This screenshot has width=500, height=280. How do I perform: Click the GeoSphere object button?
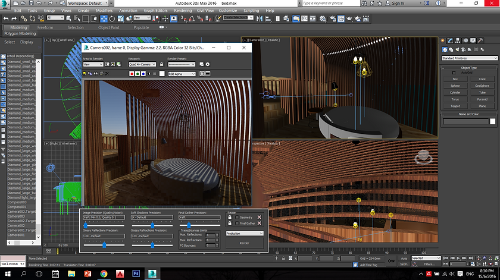(x=482, y=86)
